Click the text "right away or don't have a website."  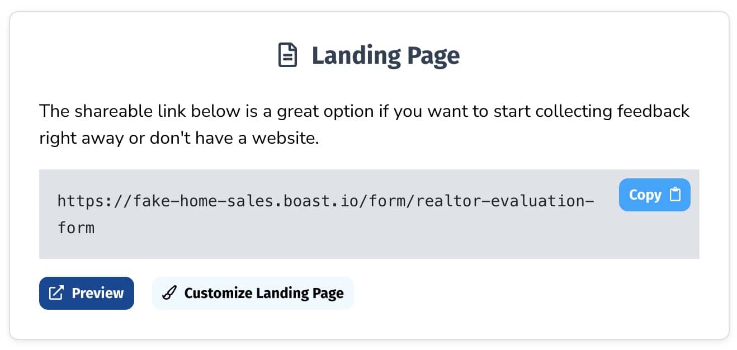click(x=179, y=138)
